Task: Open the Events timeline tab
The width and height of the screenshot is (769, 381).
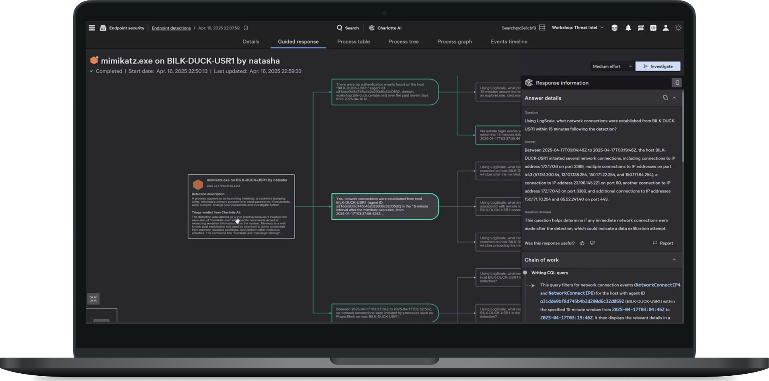Action: coord(509,41)
